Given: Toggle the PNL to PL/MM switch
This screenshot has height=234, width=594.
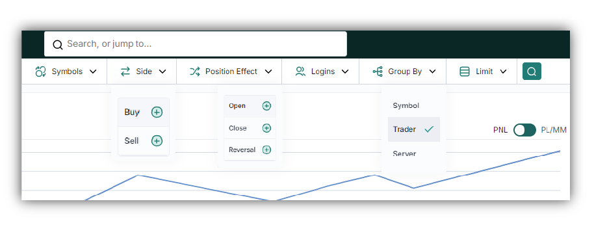Looking at the screenshot, I should click(524, 130).
